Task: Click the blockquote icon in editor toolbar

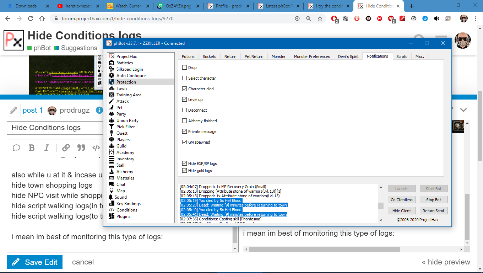Action: click(x=81, y=148)
